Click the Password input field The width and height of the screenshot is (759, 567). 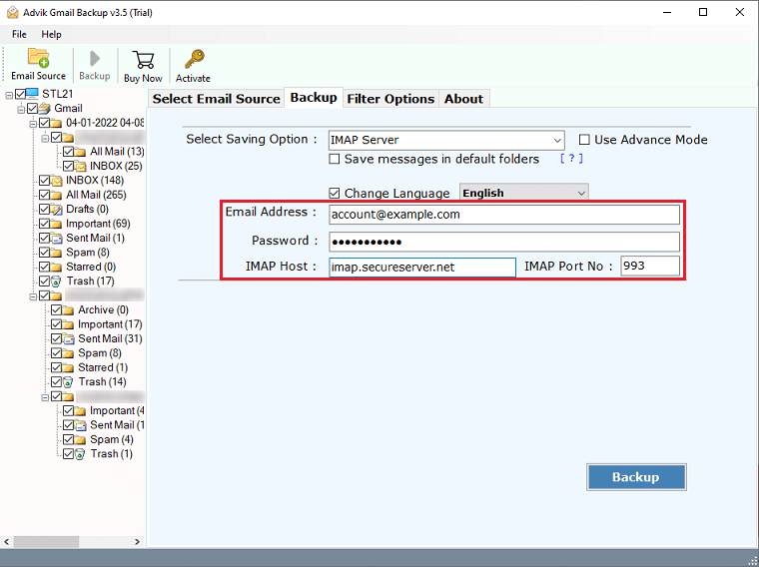[x=504, y=242]
